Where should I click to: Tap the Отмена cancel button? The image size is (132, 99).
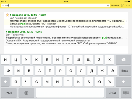(x=115, y=5)
